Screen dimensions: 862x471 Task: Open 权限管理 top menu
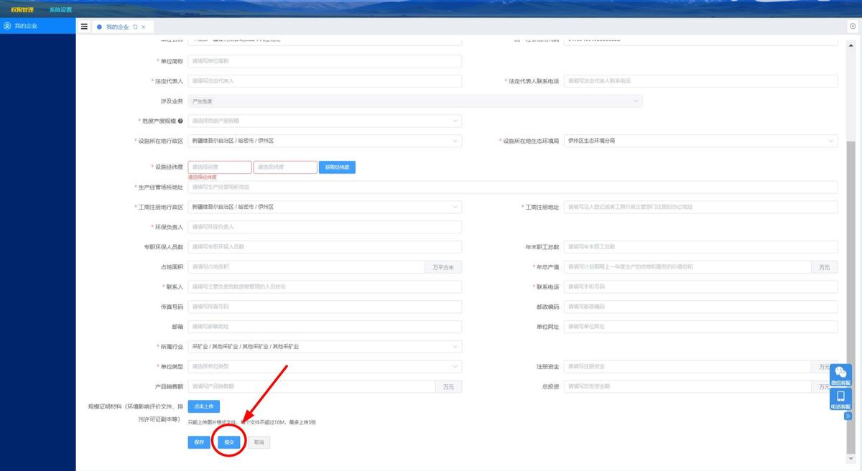tap(22, 10)
